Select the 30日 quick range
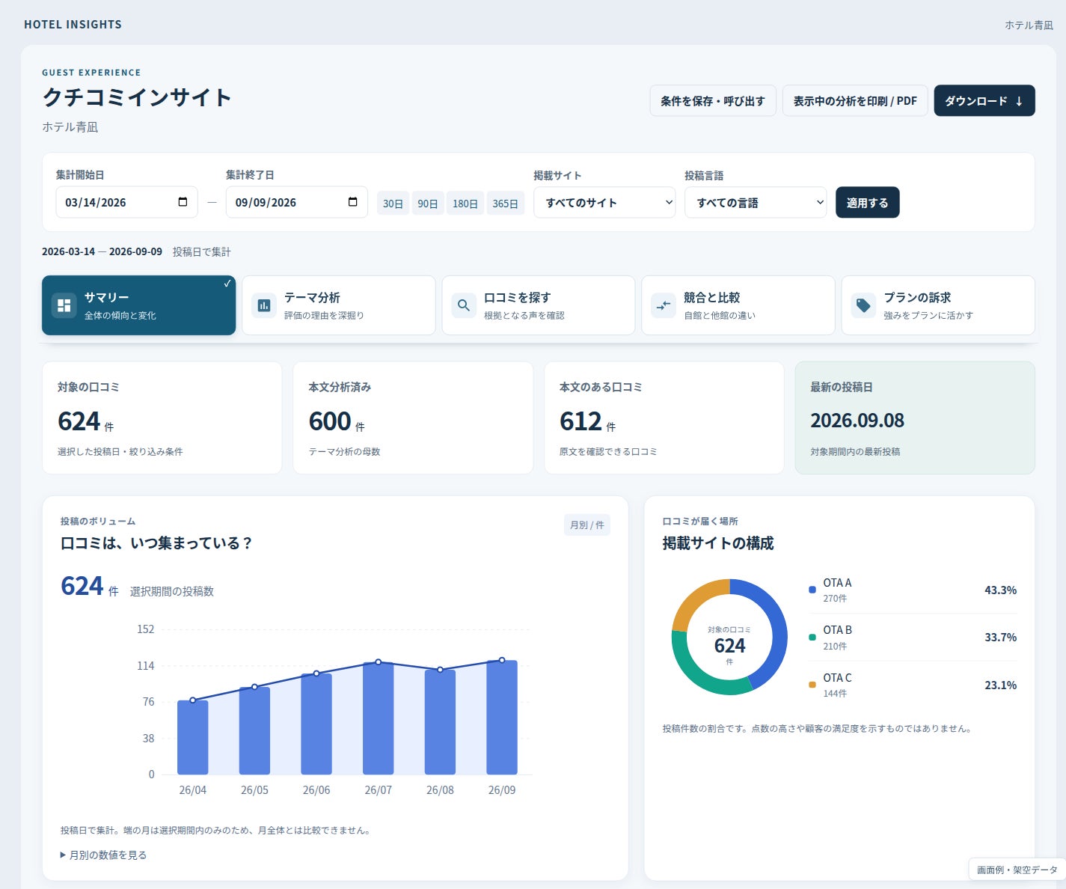1066x889 pixels. (x=393, y=203)
